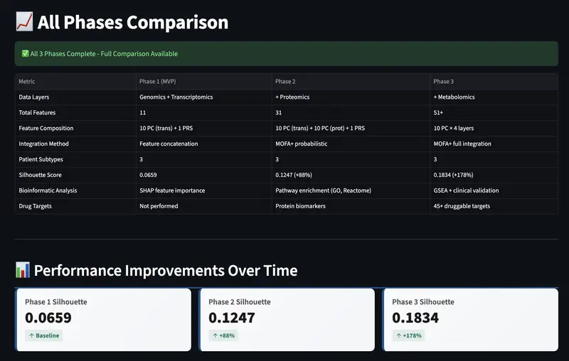Screen dimensions: 569x361
Task: Click the large 0.0659 metric value
Action: [48, 318]
